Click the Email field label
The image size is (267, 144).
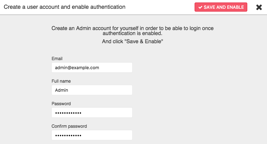(57, 59)
